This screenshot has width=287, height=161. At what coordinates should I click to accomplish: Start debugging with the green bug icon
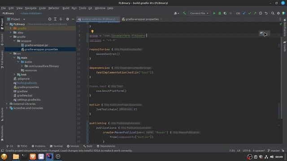pyautogui.click(x=220, y=13)
